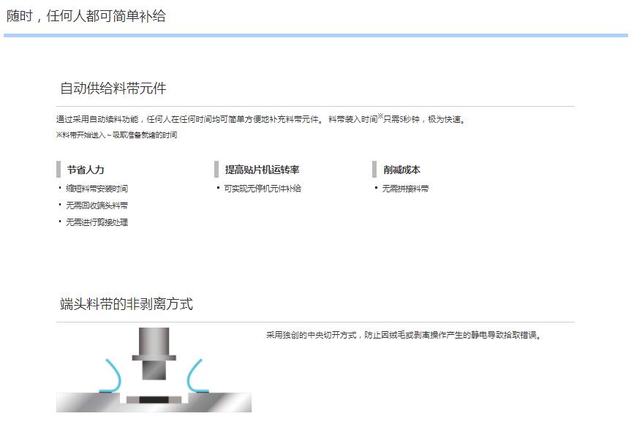Select the 端头料带的非剥离方式 section heading
634x427 pixels.
(127, 304)
